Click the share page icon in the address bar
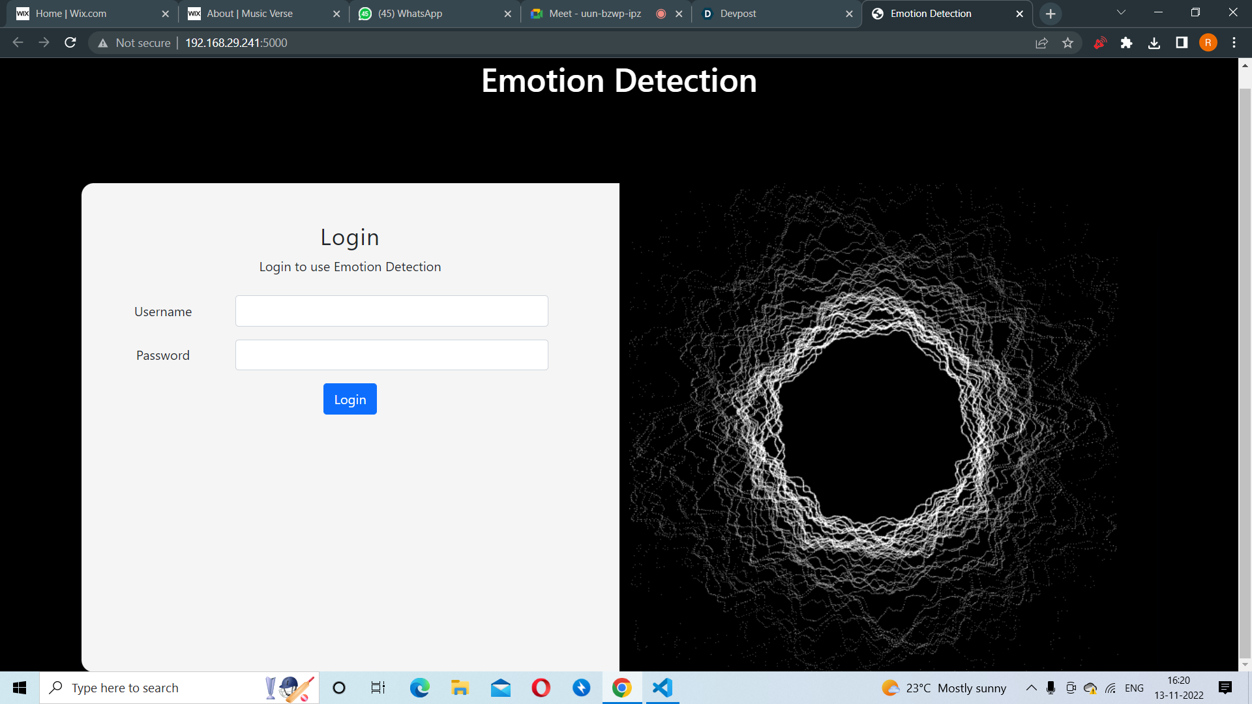The width and height of the screenshot is (1252, 704). coord(1041,43)
